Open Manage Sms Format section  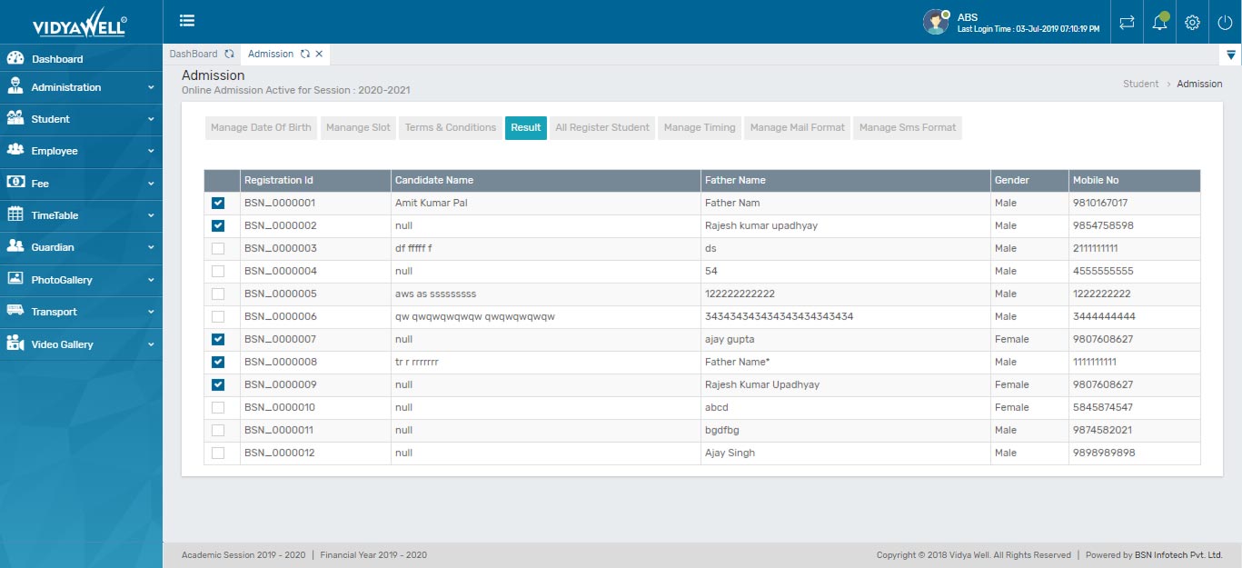coord(908,127)
